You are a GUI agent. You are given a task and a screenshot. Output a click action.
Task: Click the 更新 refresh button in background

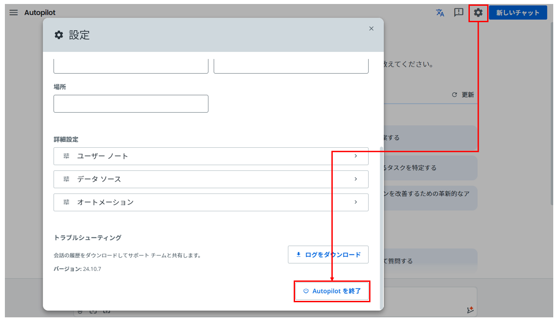(463, 95)
